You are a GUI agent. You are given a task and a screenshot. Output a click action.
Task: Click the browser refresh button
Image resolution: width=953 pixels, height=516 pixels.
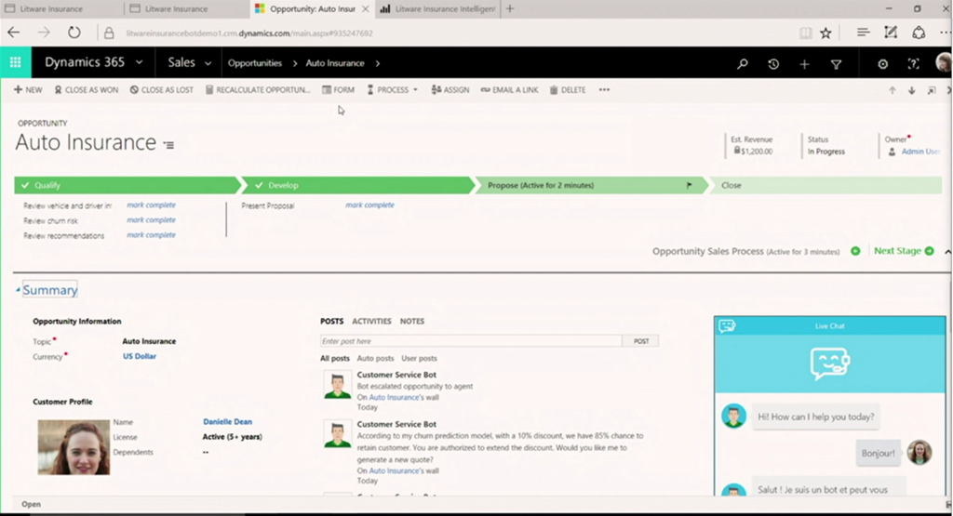point(74,33)
